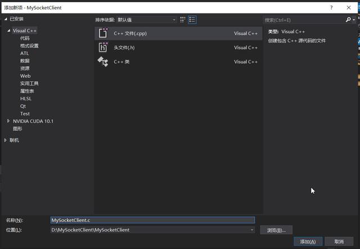Select the 属性表 category
Image resolution: width=360 pixels, height=249 pixels.
[x=27, y=91]
